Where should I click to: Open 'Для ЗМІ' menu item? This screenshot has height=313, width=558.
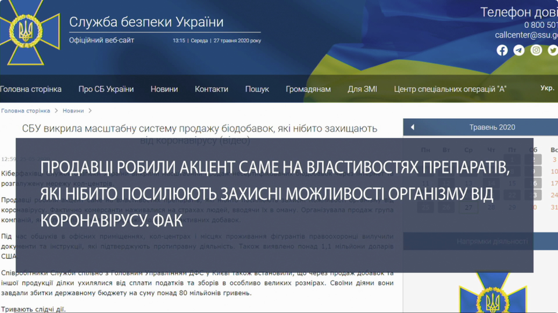coord(362,89)
